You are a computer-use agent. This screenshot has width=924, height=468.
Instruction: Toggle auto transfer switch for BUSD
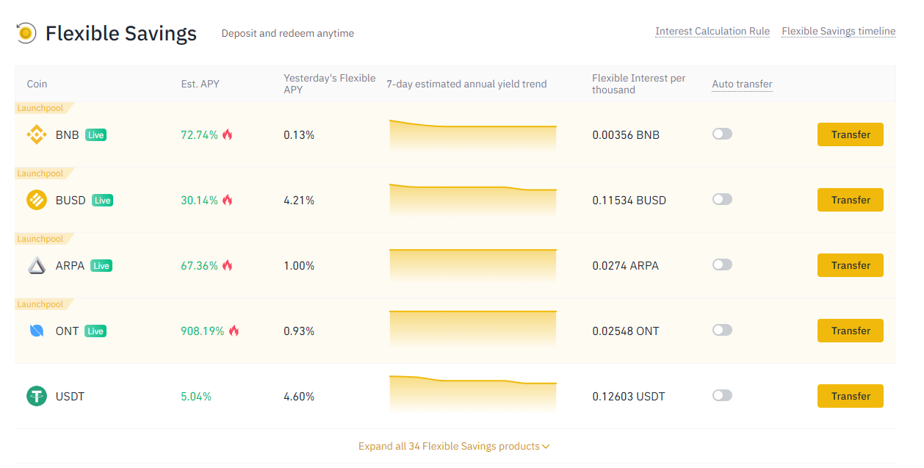(x=722, y=199)
